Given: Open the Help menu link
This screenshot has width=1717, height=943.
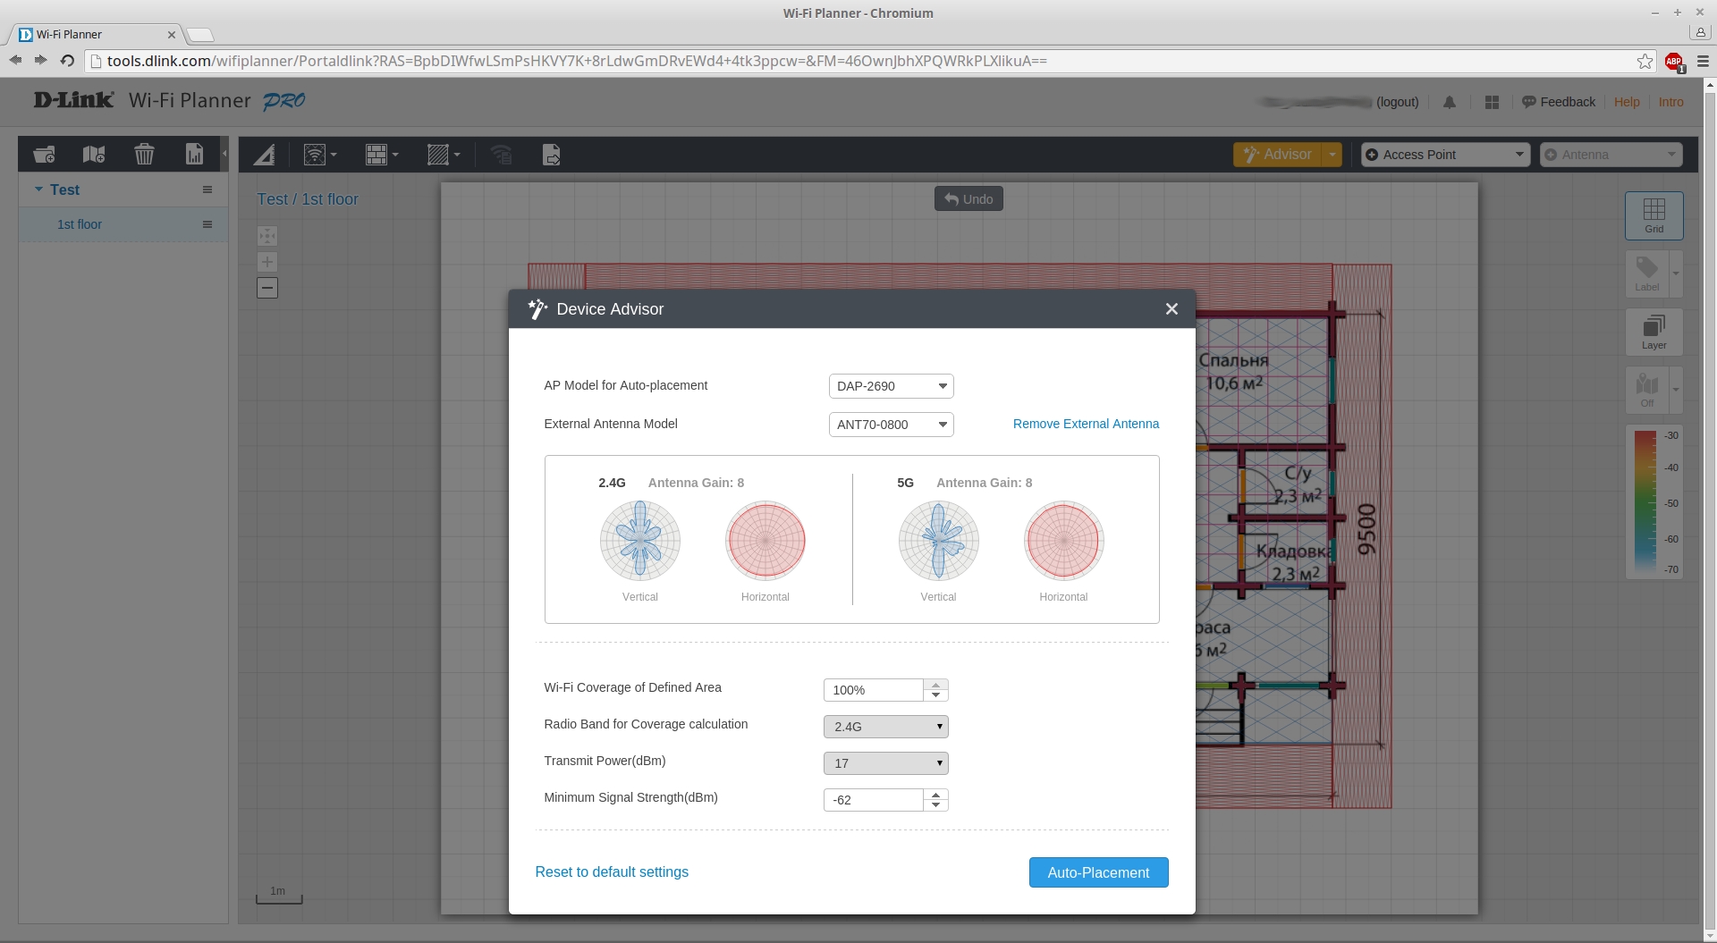Looking at the screenshot, I should 1626,102.
